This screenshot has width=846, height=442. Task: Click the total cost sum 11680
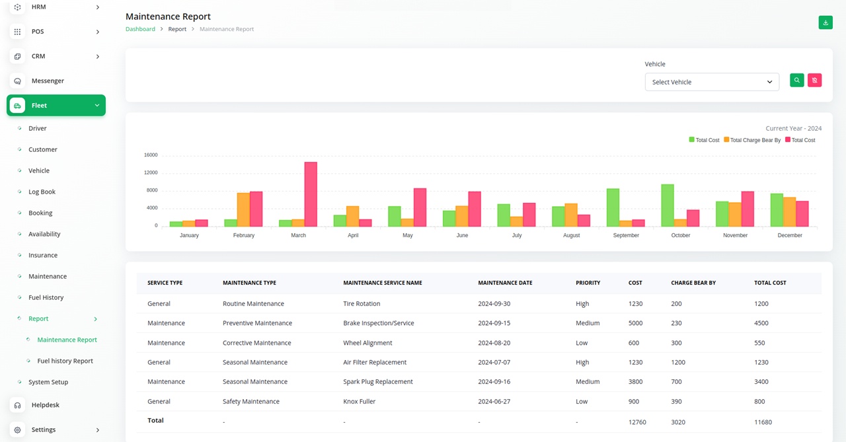pos(763,422)
